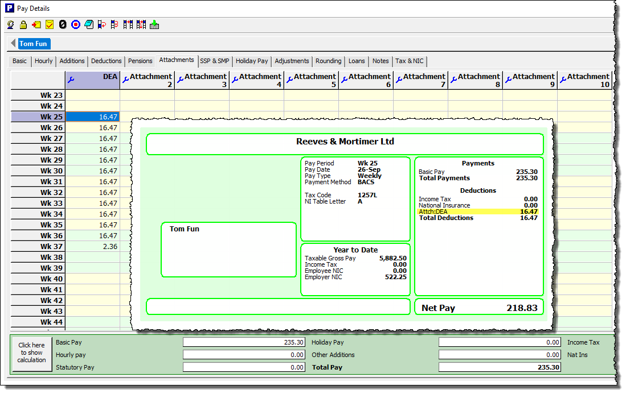
Task: Click the wrench icon on Attachment 3
Action: tap(180, 80)
